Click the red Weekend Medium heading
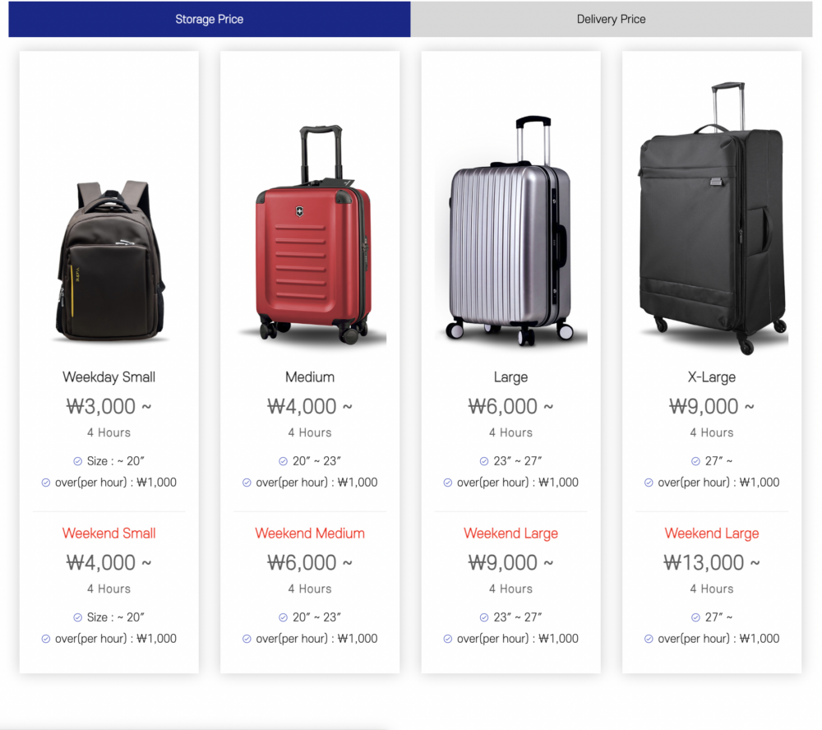Screen dimensions: 822x730 [x=310, y=534]
